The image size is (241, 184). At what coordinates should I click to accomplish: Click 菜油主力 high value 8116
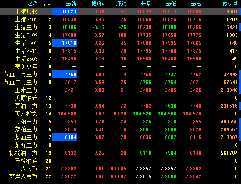pyautogui.click(x=196, y=137)
